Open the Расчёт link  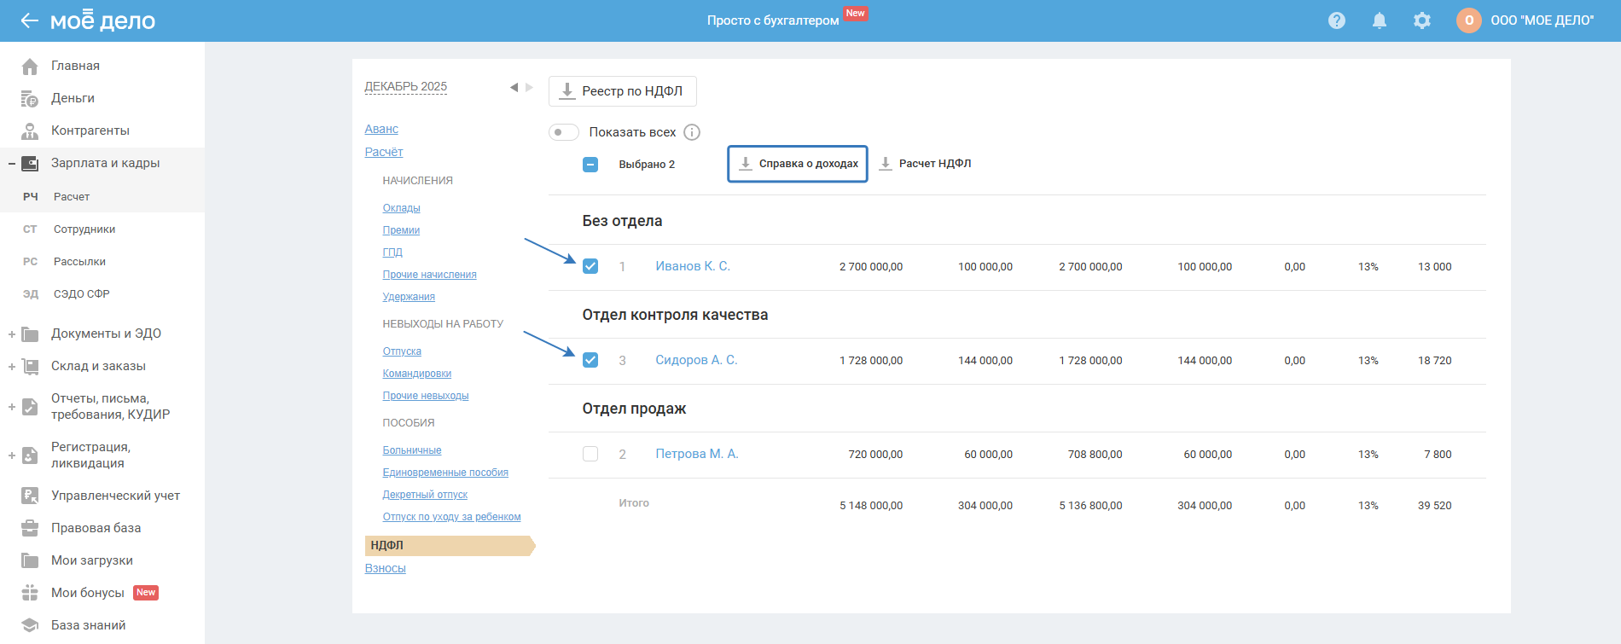click(384, 152)
